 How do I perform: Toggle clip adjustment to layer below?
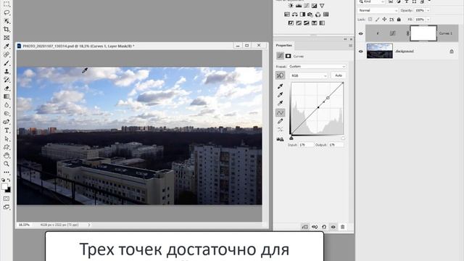point(304,227)
